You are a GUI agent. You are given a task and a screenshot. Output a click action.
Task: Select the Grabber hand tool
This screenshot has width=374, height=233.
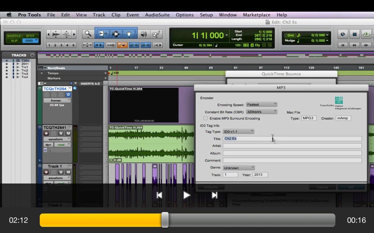coord(129,34)
